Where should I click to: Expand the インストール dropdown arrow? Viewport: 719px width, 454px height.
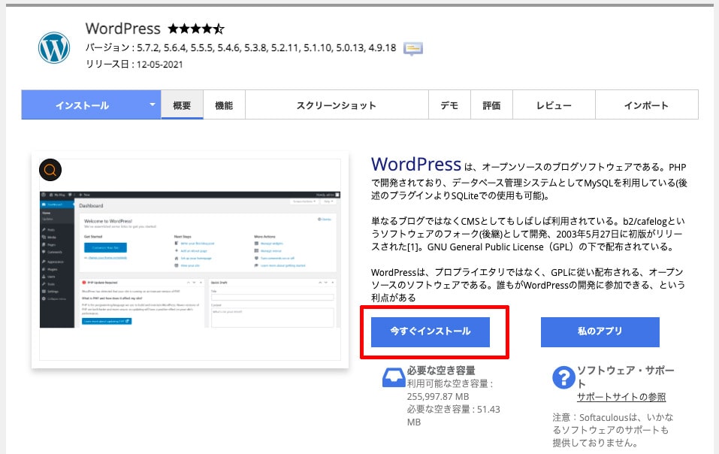click(x=153, y=105)
